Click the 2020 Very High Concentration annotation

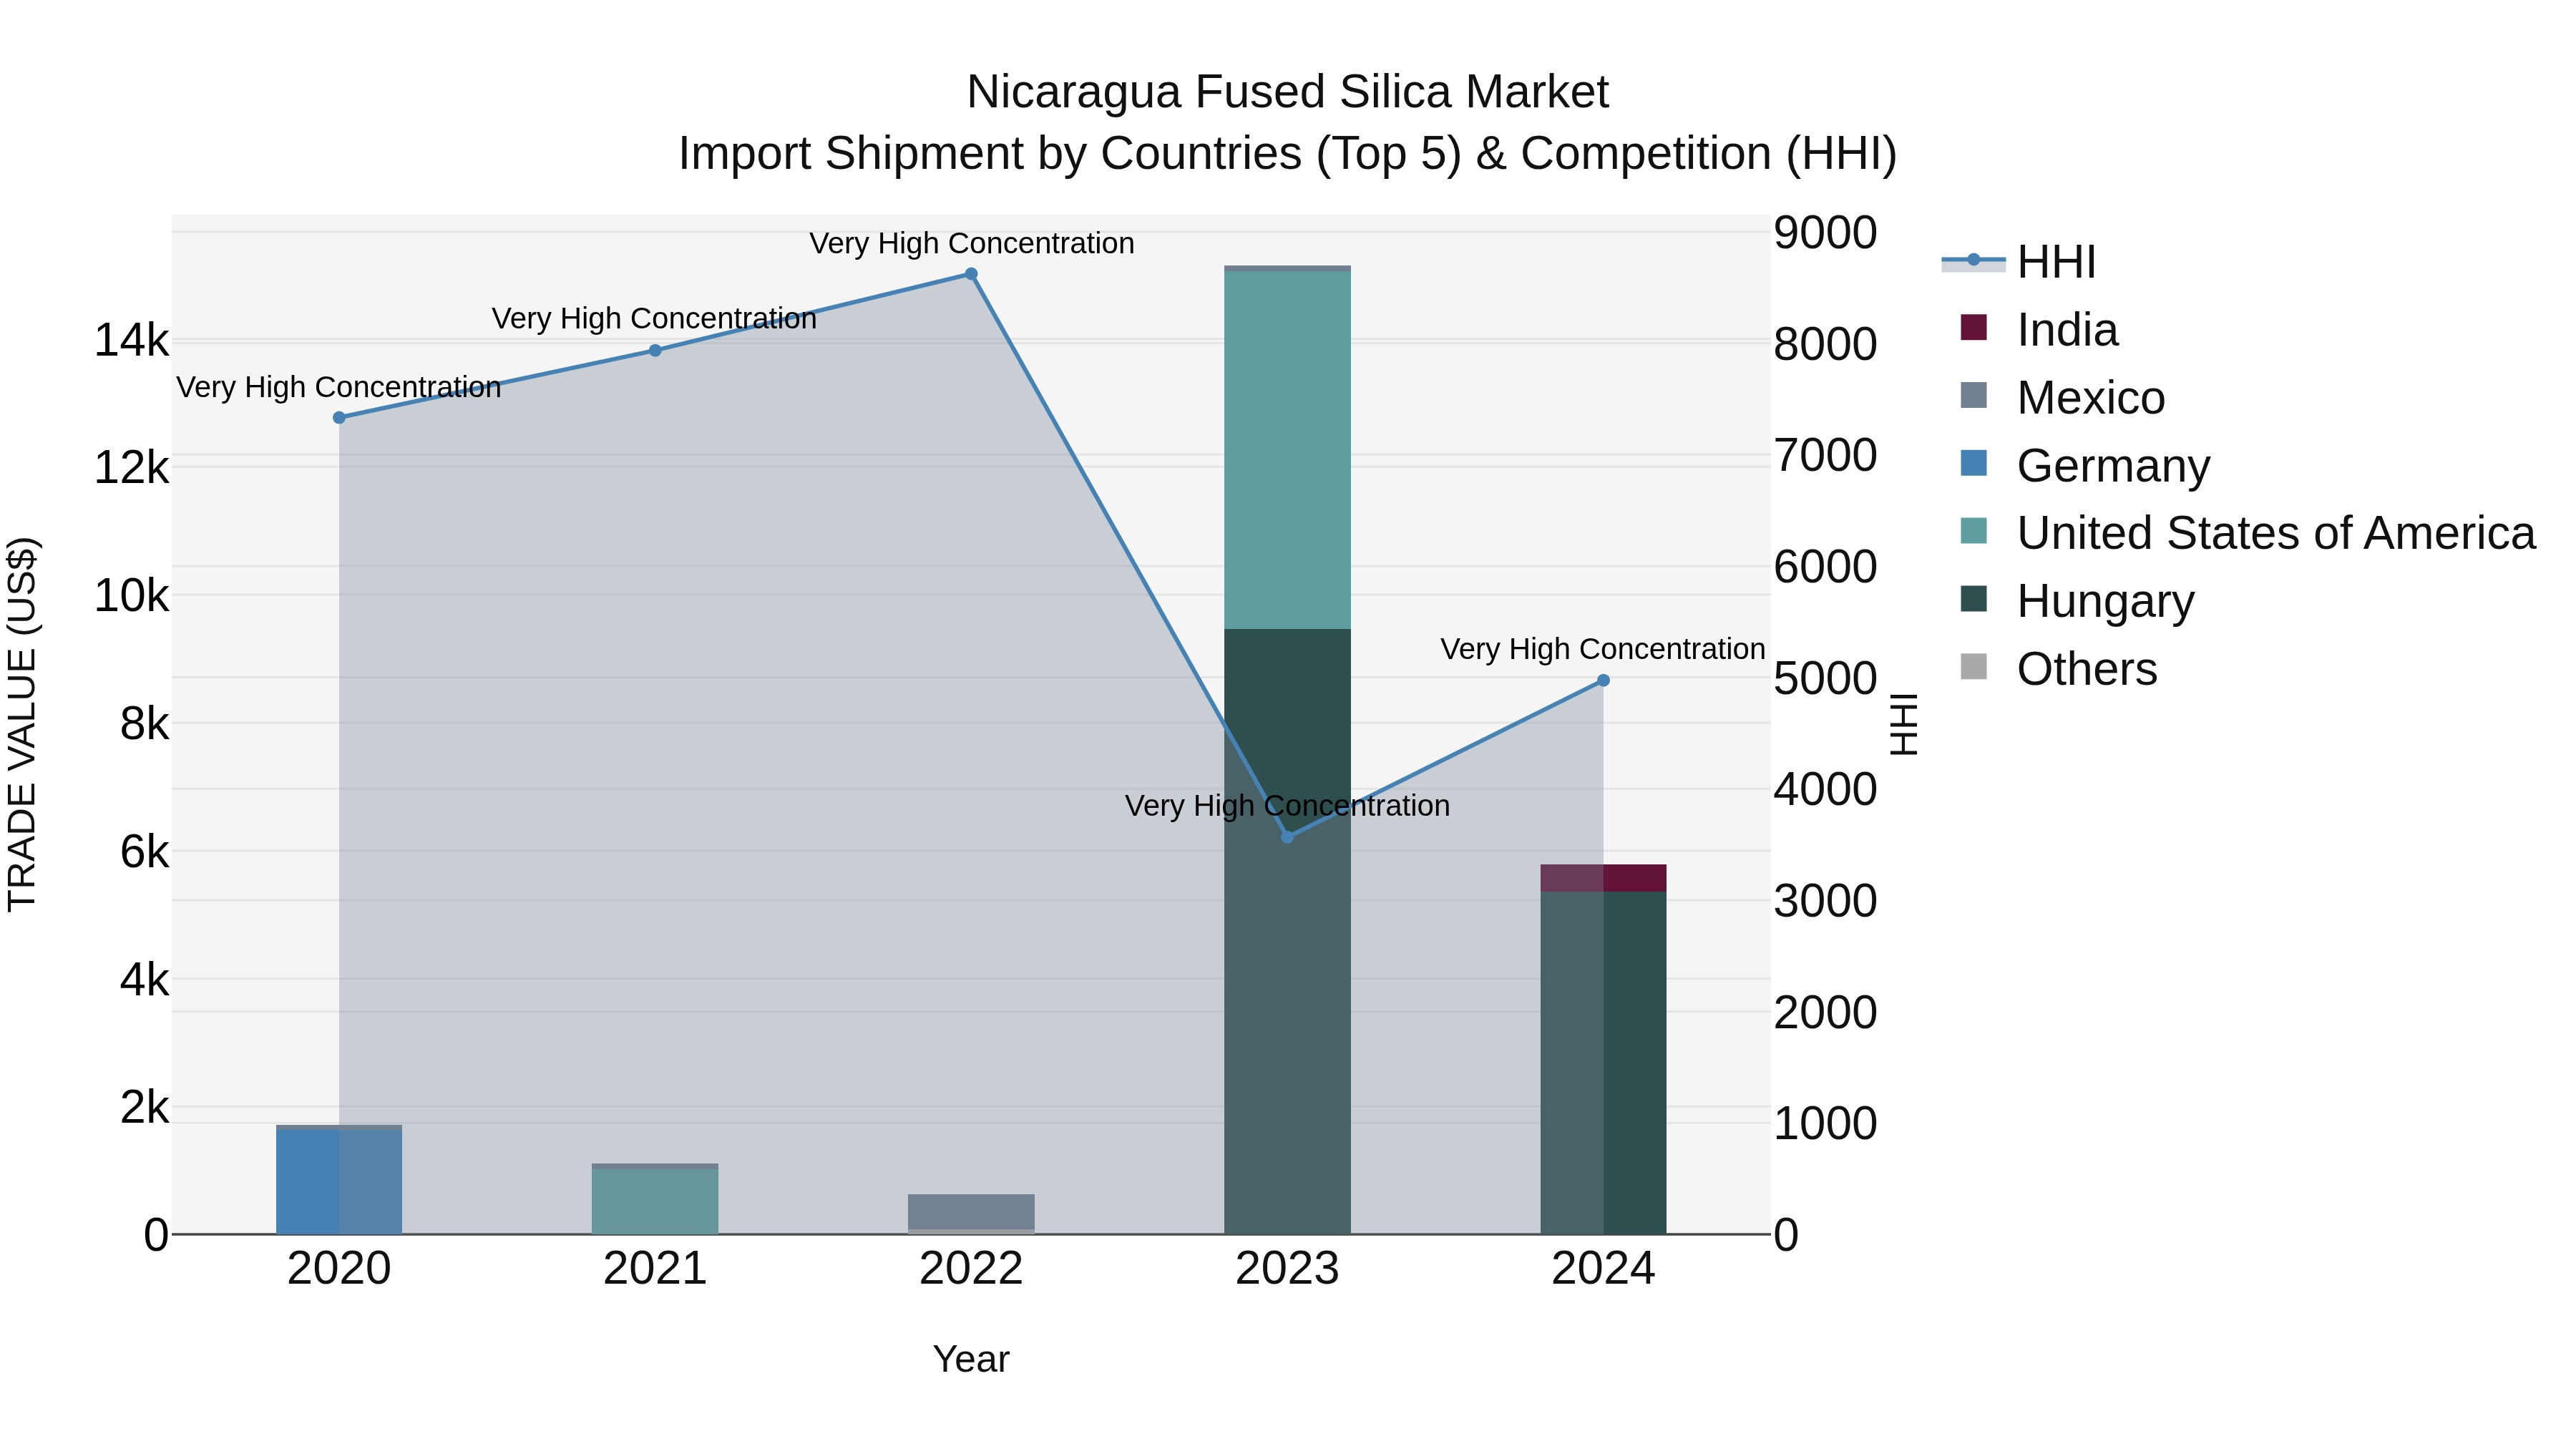(339, 387)
